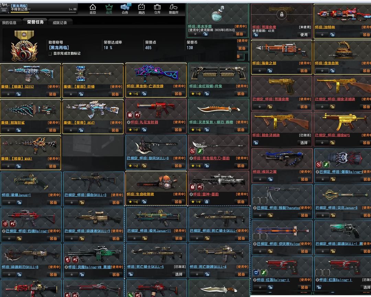Toggle star 1-F on 礼花发射器
371x297 pixels.
pos(133,130)
